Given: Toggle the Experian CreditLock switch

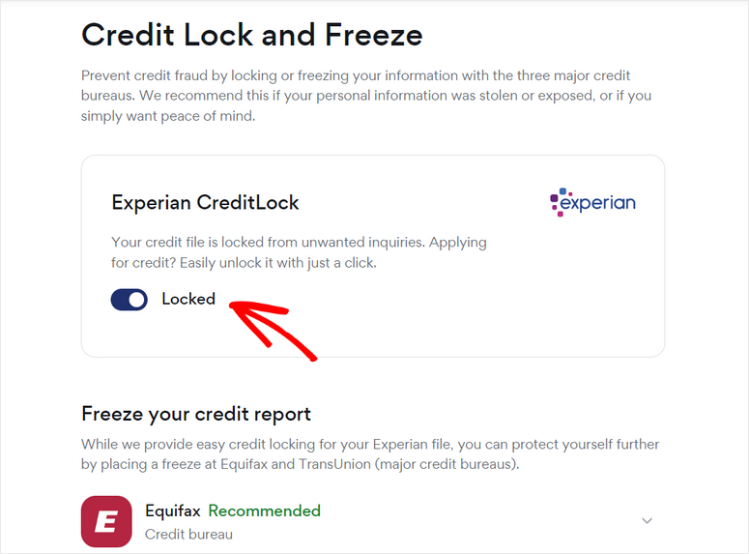Looking at the screenshot, I should [130, 300].
